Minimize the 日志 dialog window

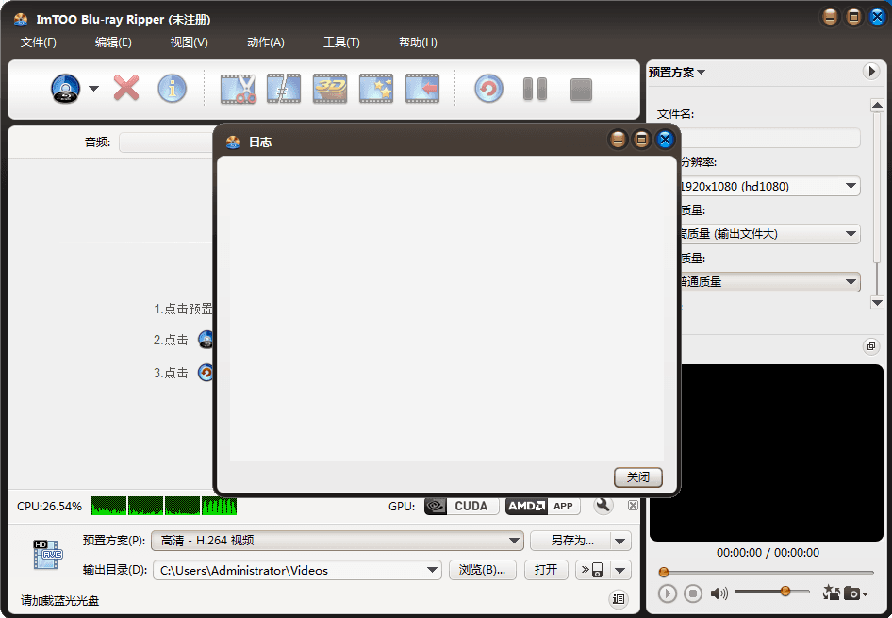point(618,140)
